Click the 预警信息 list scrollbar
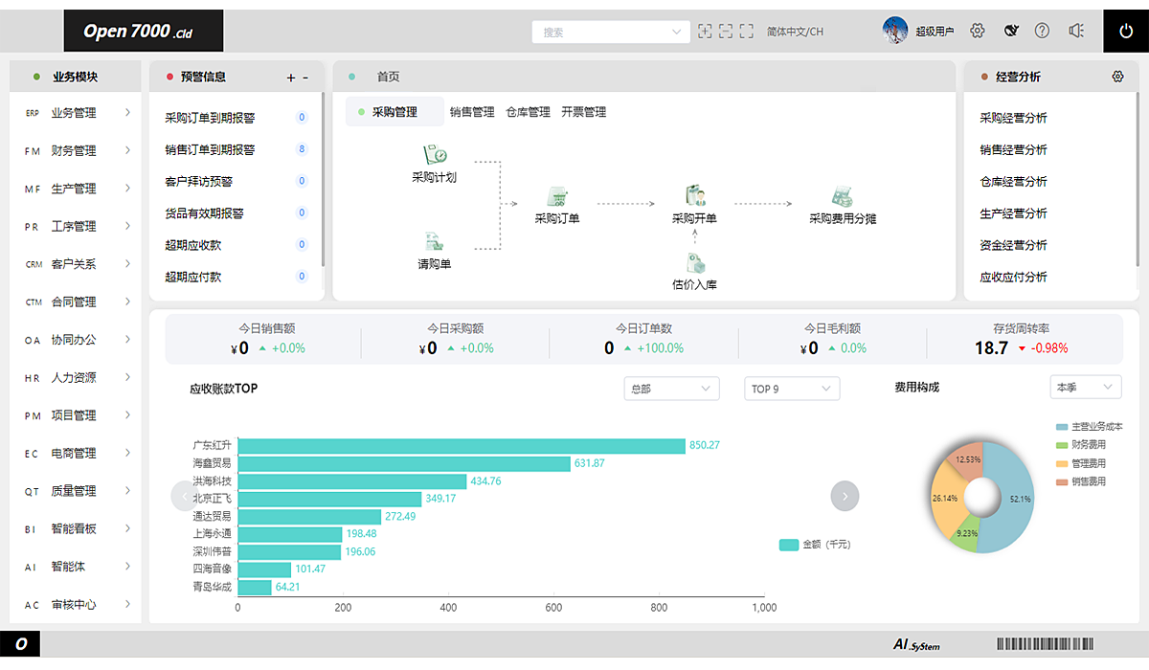The width and height of the screenshot is (1149, 670). tap(323, 180)
